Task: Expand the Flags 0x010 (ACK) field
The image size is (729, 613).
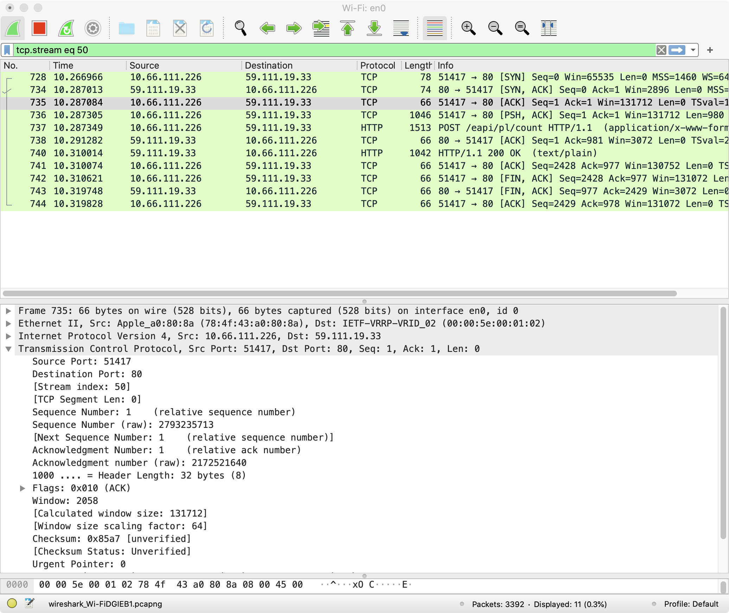Action: click(23, 488)
